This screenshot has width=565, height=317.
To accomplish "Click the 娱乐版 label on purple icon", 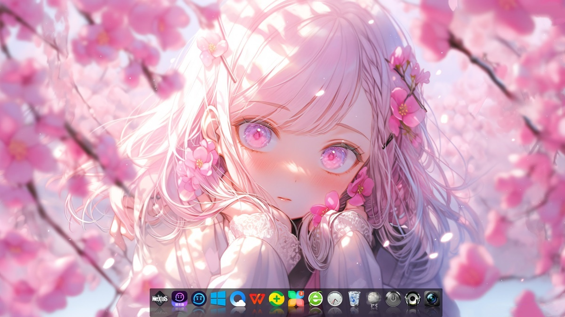I will pyautogui.click(x=179, y=304).
